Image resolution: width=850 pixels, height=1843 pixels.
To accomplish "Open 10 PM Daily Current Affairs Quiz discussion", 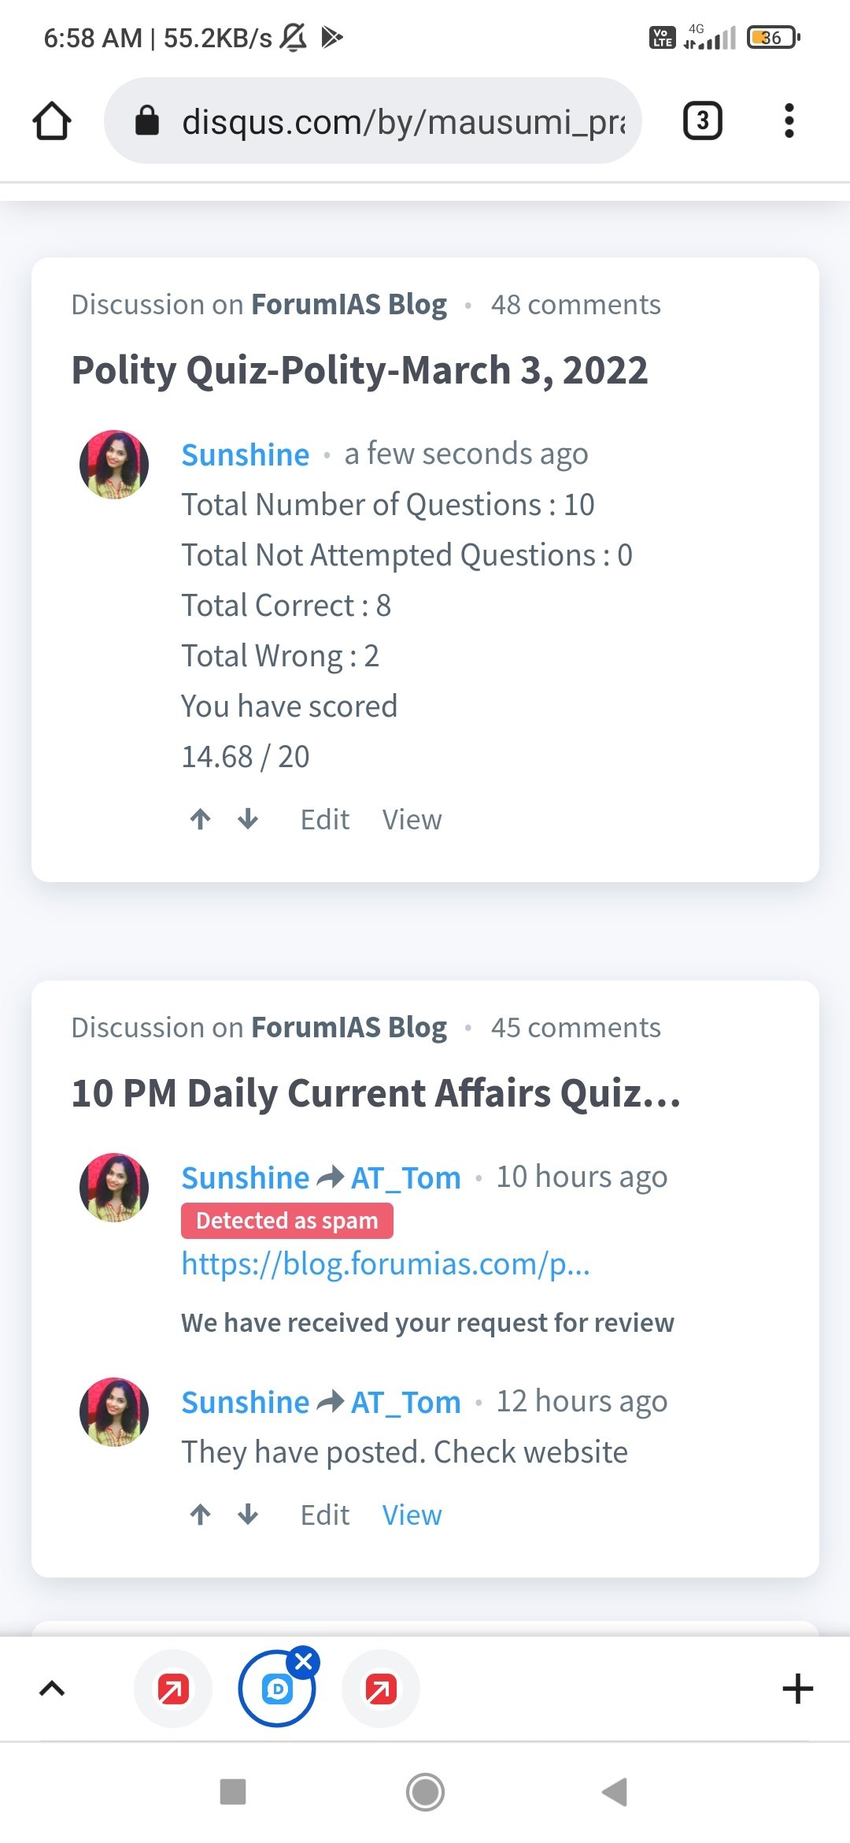I will (375, 1093).
